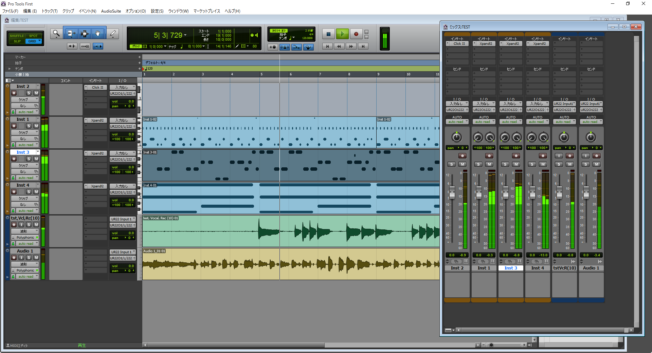The height and width of the screenshot is (353, 652).
Task: Select the Zoomer magnifier tool
Action: pos(56,34)
